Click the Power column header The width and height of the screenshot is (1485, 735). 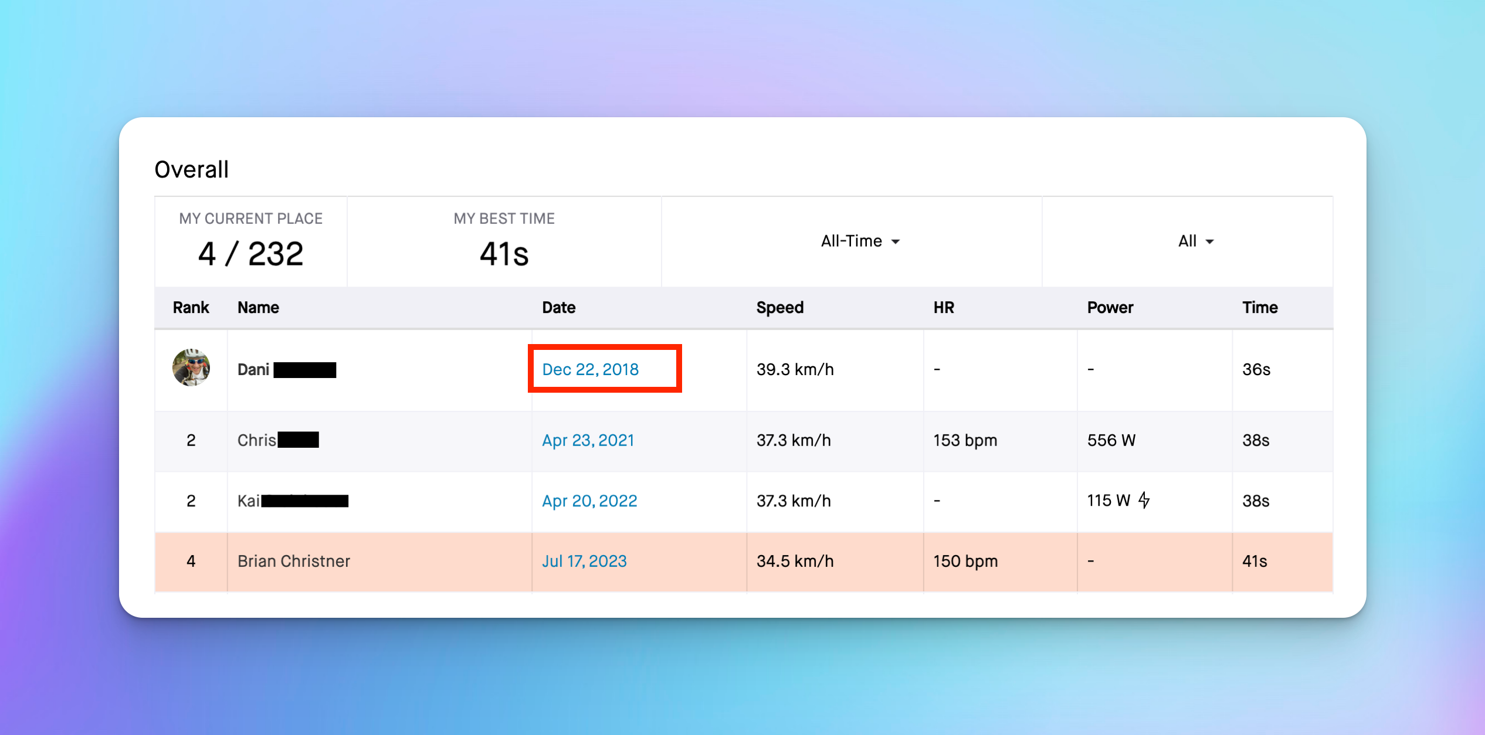(1110, 307)
